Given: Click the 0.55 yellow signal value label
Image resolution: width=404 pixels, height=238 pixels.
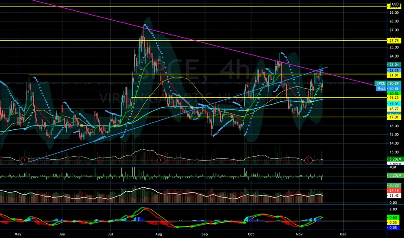Looking at the screenshot, I should coord(393,222).
